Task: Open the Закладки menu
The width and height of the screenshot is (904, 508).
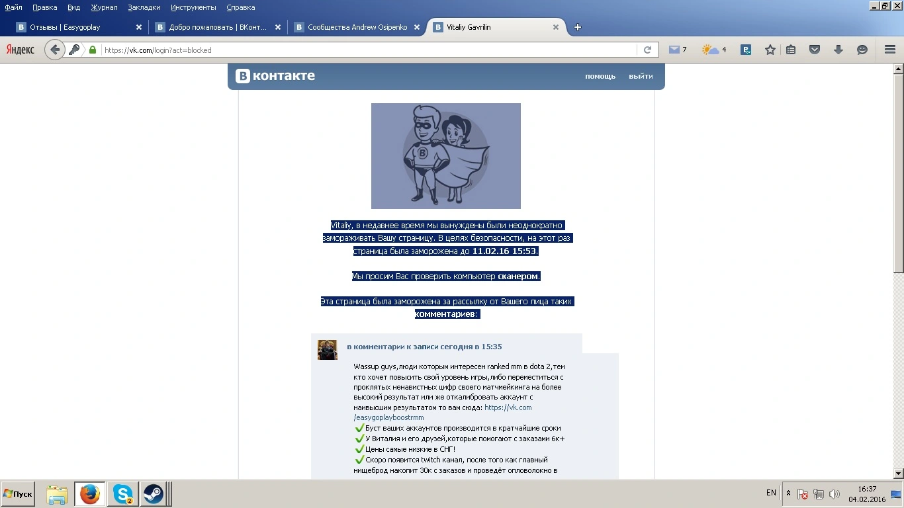Action: point(144,7)
